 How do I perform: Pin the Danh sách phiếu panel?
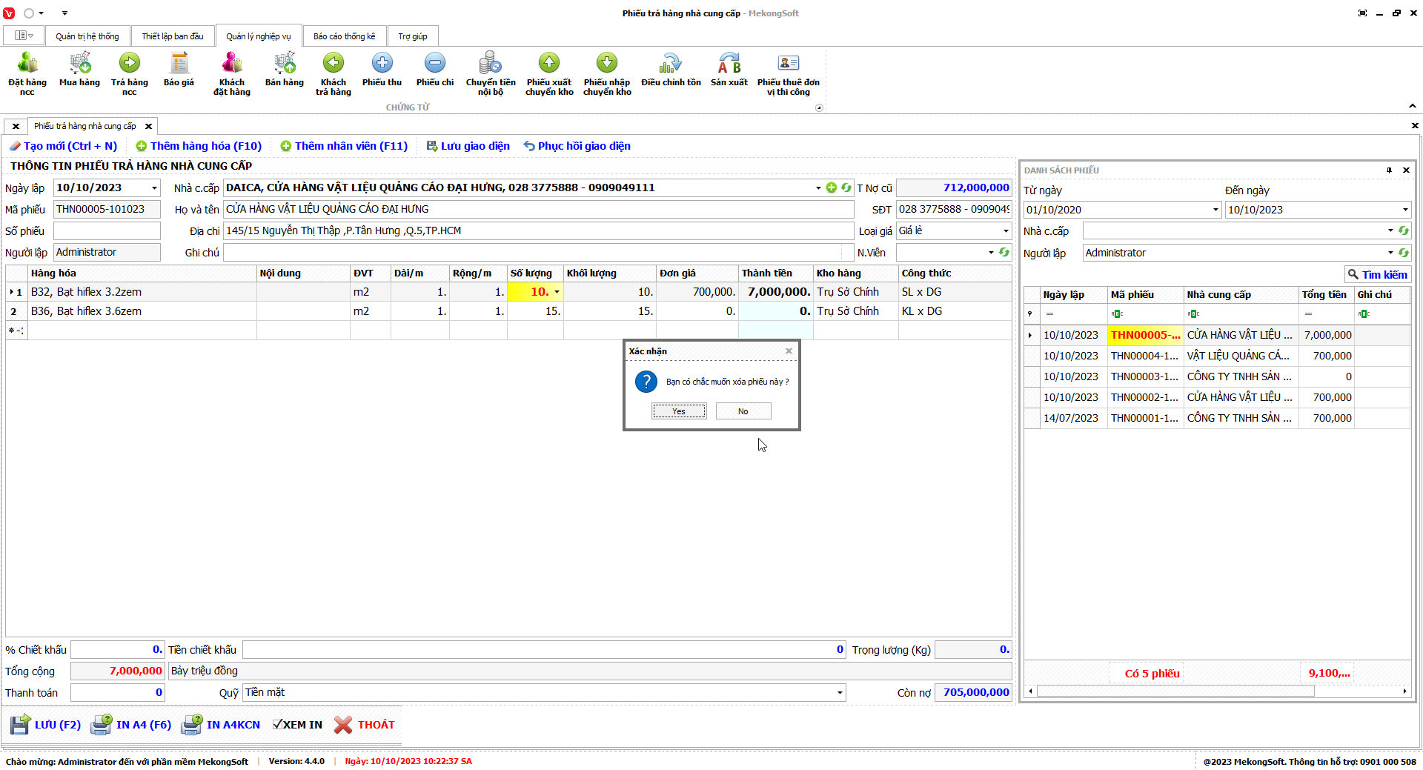pos(1389,170)
